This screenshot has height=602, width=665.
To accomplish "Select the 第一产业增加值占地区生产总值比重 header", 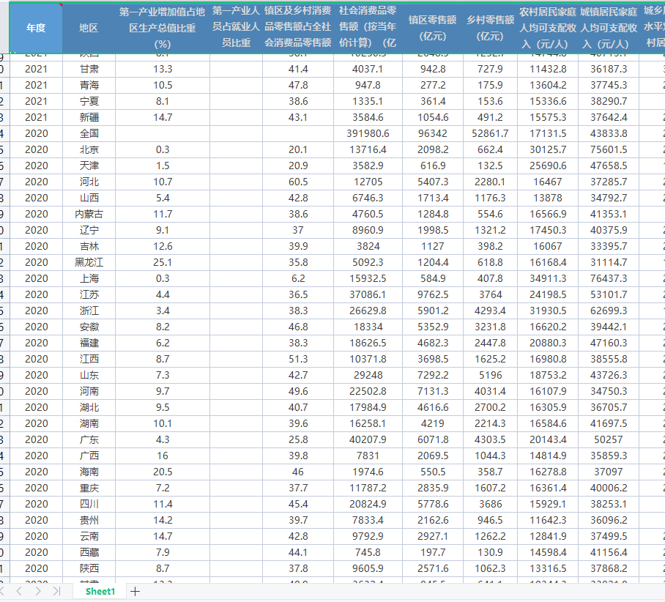I will point(163,28).
